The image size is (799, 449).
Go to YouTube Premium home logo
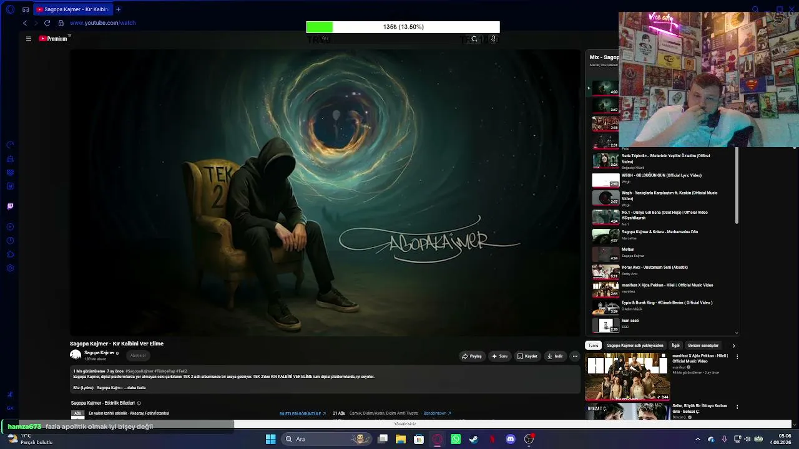point(53,39)
